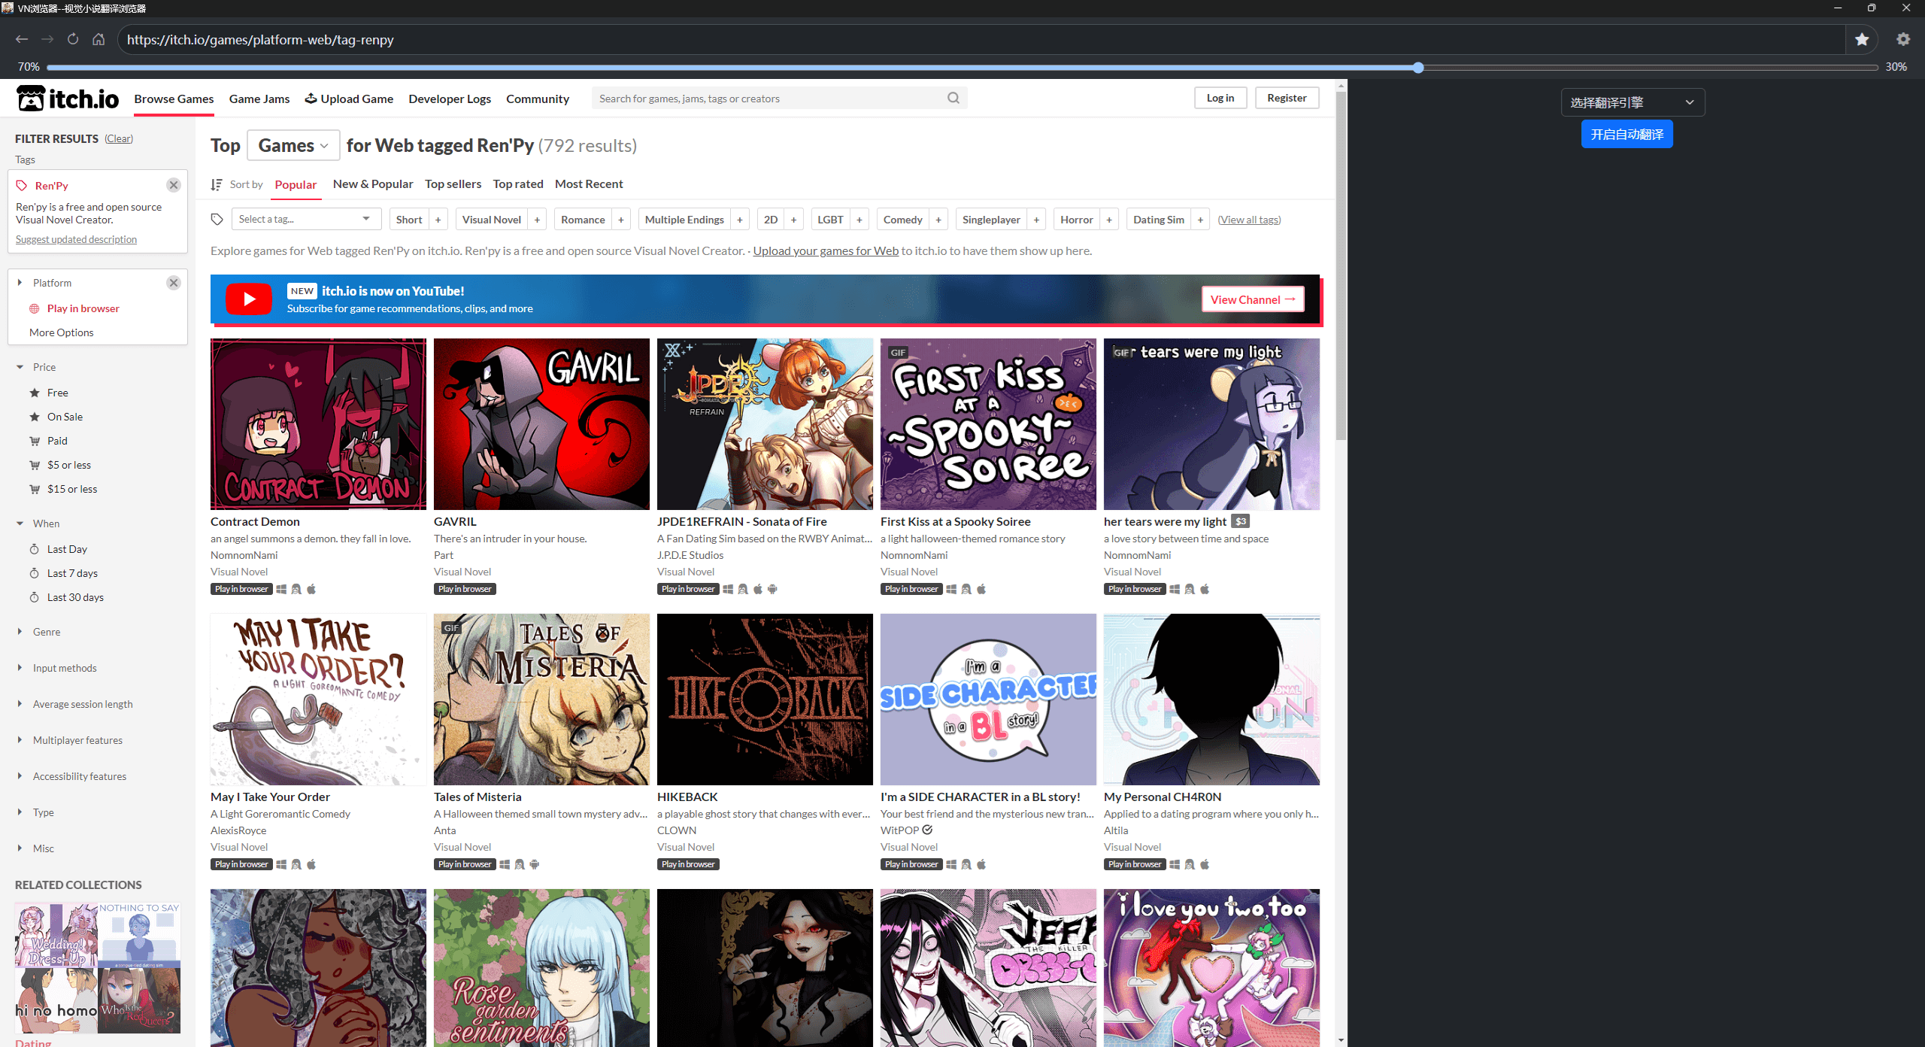Click the bookmark star icon in address bar
Viewport: 1925px width, 1047px height.
(1861, 40)
